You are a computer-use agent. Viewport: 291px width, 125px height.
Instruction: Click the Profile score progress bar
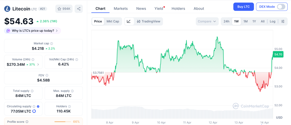tap(63, 122)
